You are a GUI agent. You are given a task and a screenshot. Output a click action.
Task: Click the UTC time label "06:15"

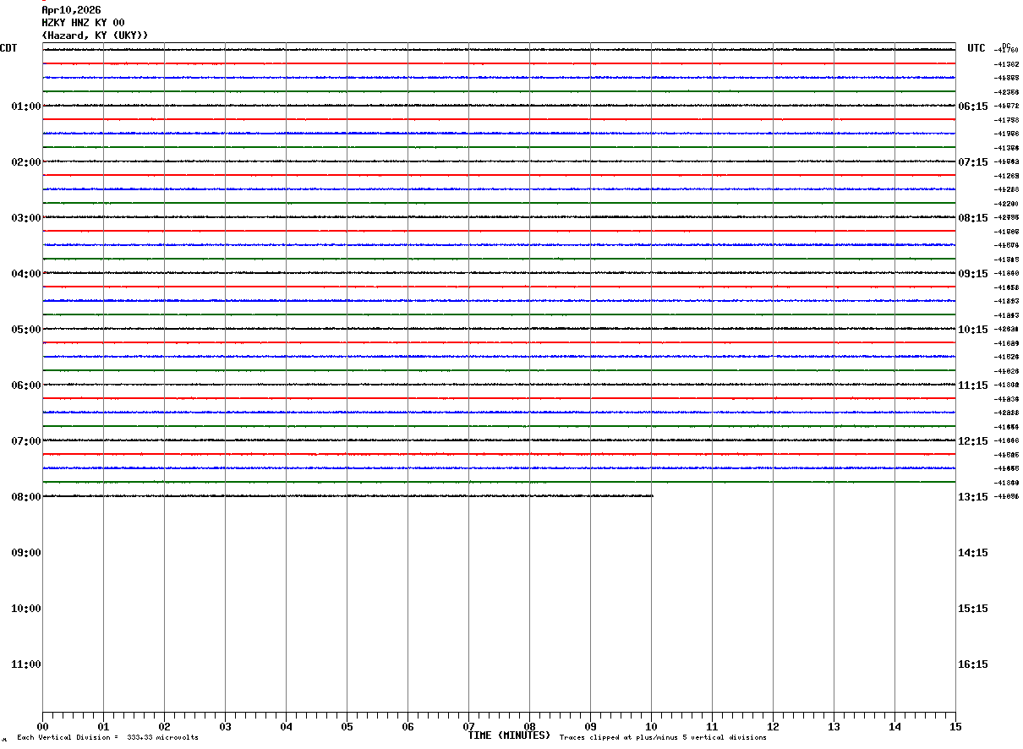(973, 107)
